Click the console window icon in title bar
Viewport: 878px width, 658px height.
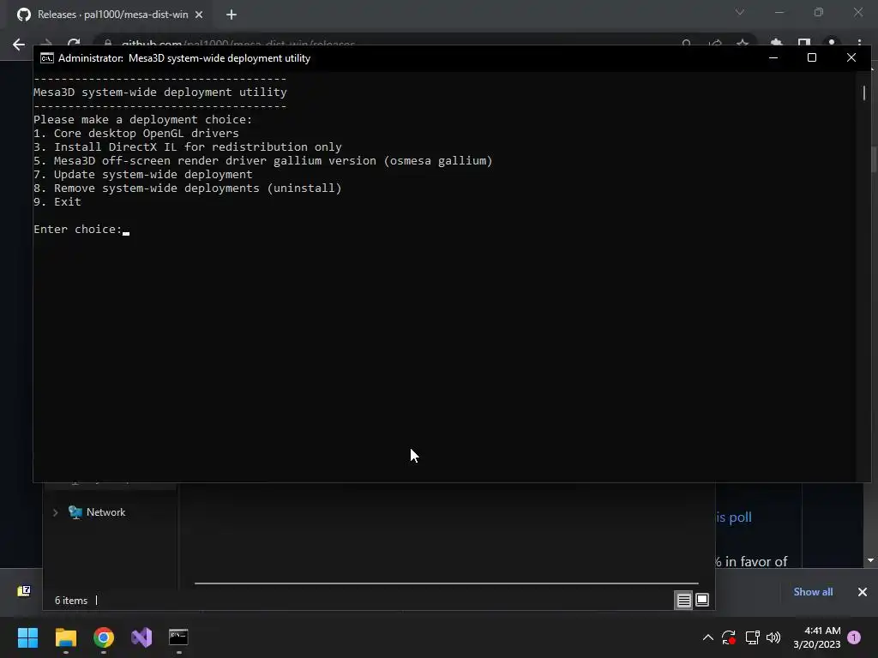click(47, 58)
